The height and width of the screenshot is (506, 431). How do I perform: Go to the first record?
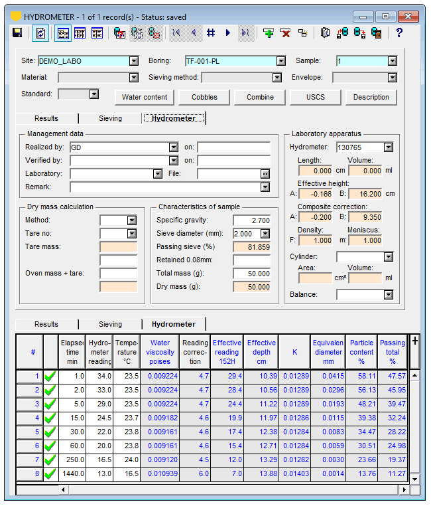[x=176, y=33]
